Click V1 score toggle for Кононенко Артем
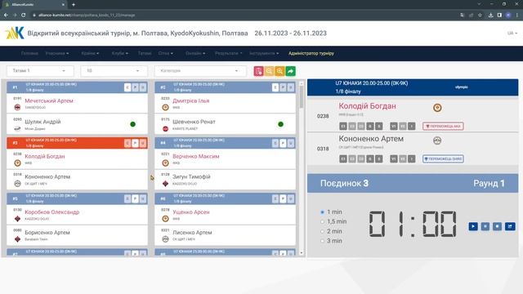 click(394, 158)
